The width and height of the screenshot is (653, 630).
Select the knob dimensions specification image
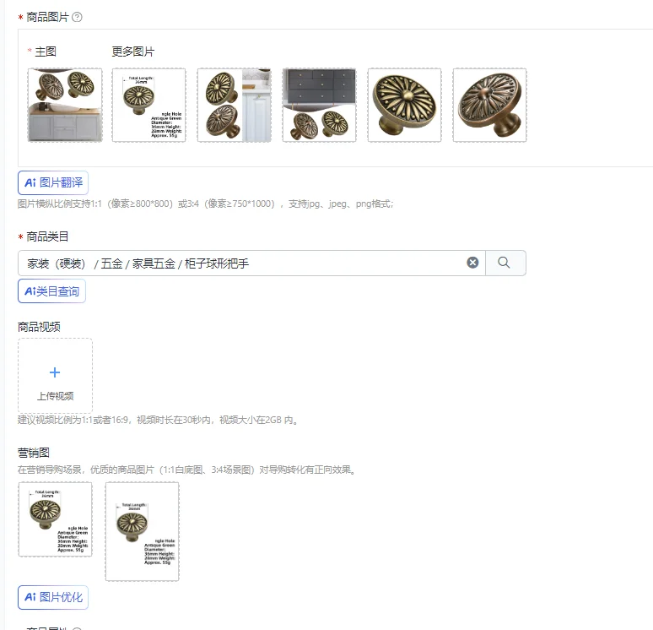point(149,105)
